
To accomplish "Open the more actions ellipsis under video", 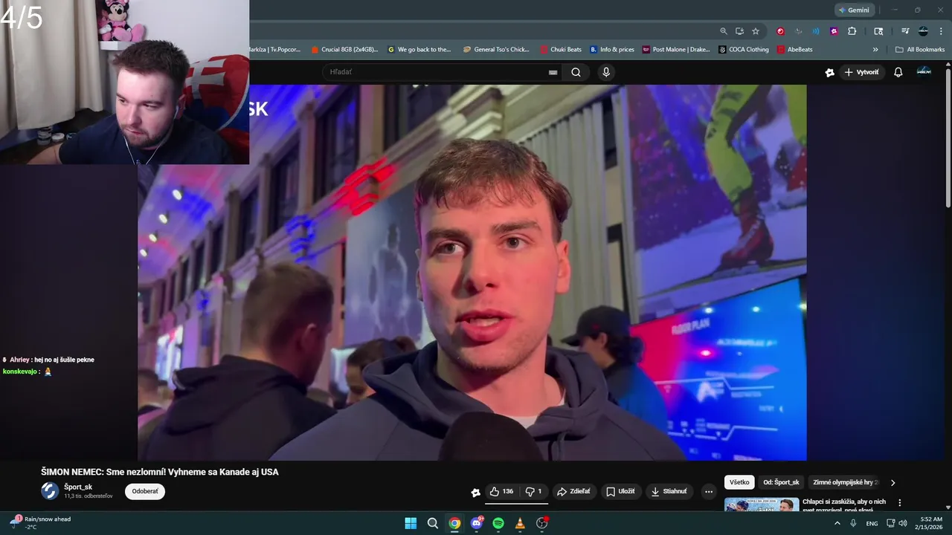I will 709,491.
